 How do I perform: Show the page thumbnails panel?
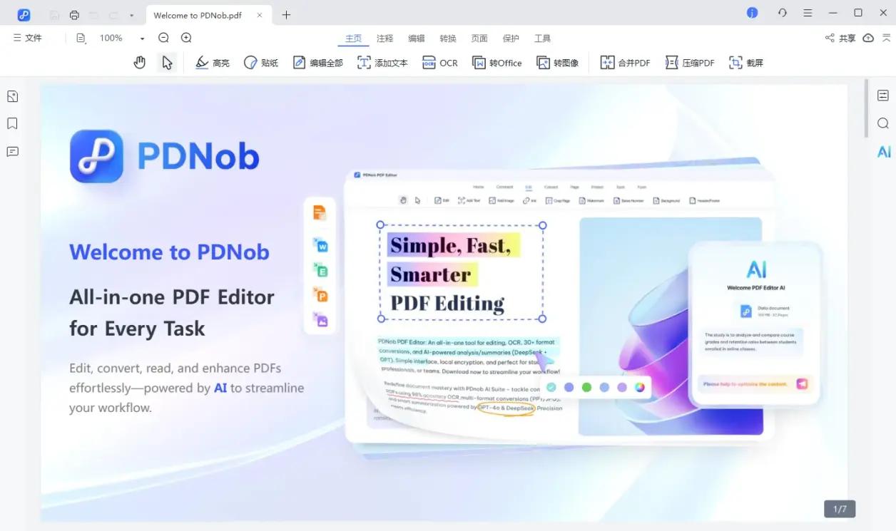12,96
